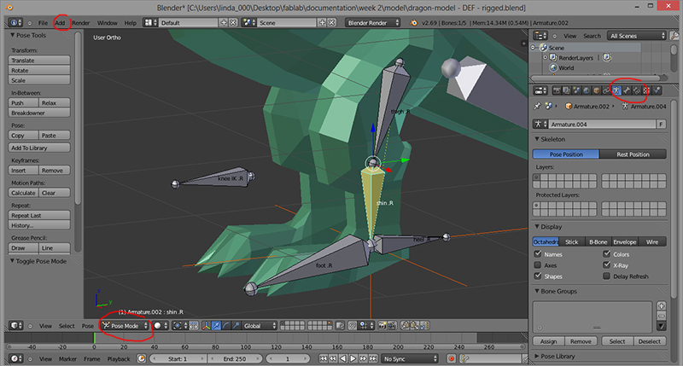The width and height of the screenshot is (683, 366).
Task: Open the Render properties tab icon
Action: 557,90
